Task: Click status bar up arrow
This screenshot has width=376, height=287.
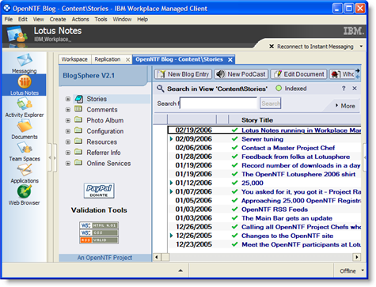Action: point(180,270)
